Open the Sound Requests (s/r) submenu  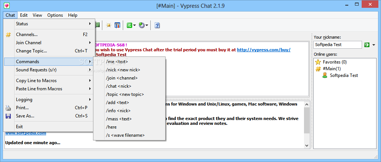point(49,70)
